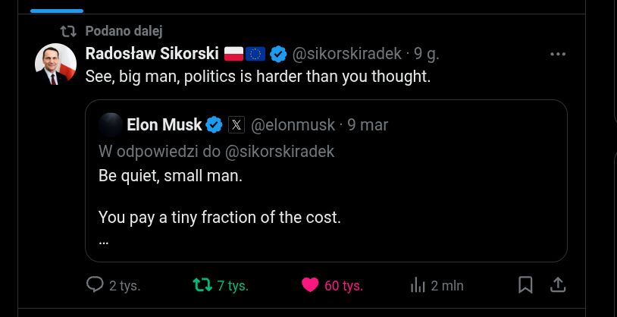The width and height of the screenshot is (617, 317).
Task: Undo the repost via green retweet icon
Action: (202, 284)
